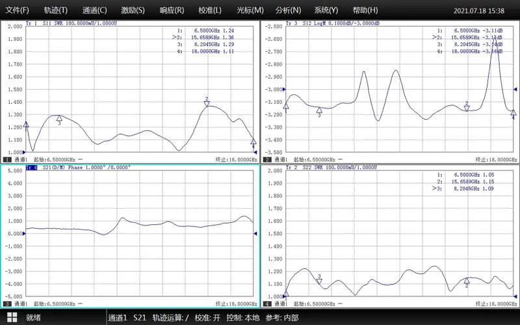Click S22 active marker readout '8.2045GHz 1.09'
This screenshot has width=520, height=325.
point(463,188)
